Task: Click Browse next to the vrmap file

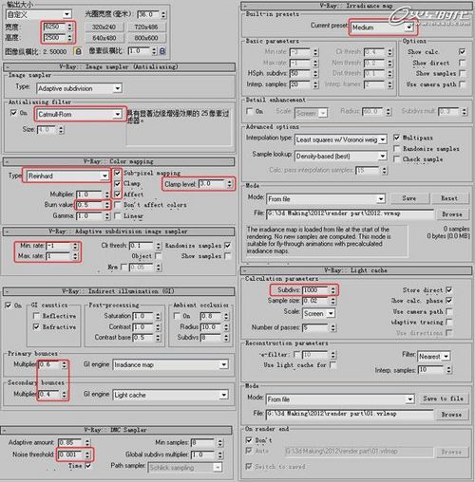Action: coord(452,214)
